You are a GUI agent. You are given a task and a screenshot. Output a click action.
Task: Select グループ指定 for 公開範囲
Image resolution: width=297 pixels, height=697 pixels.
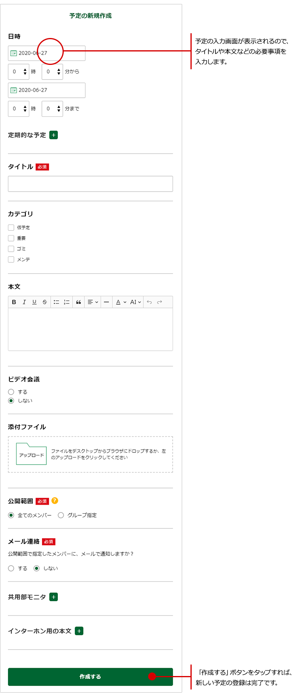pyautogui.click(x=61, y=515)
